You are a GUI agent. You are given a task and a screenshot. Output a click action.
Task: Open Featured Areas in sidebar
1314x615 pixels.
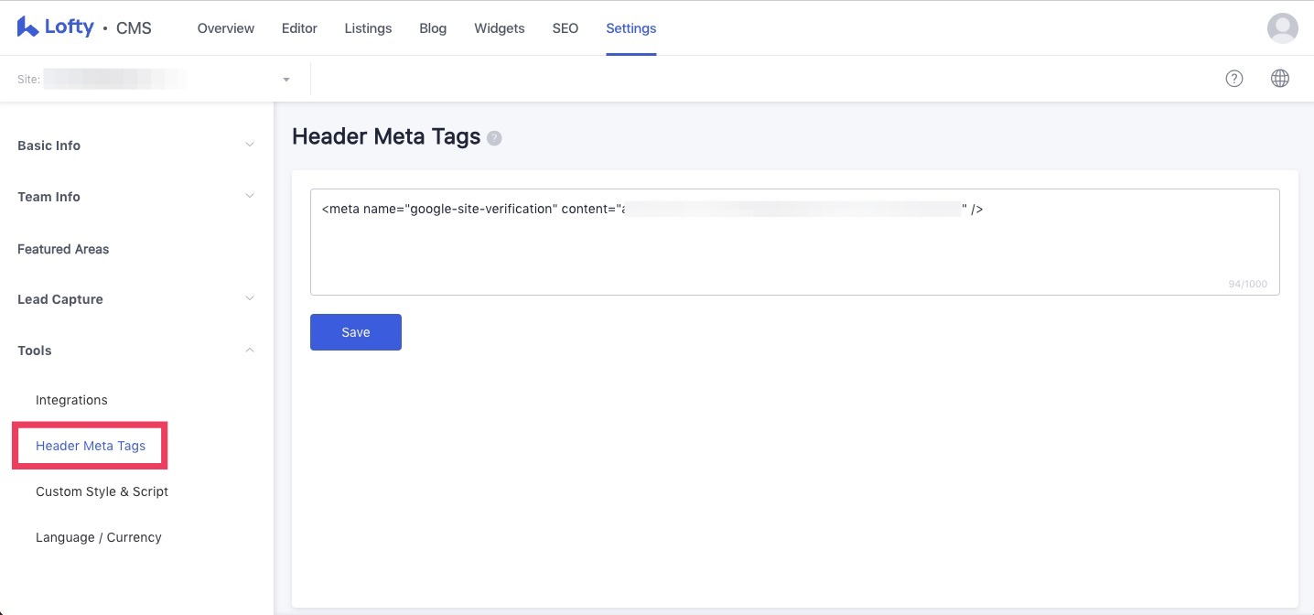pyautogui.click(x=63, y=249)
